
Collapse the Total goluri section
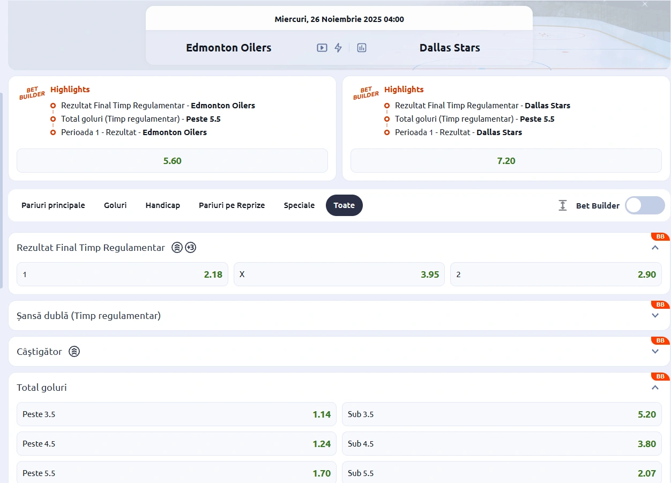pos(654,388)
